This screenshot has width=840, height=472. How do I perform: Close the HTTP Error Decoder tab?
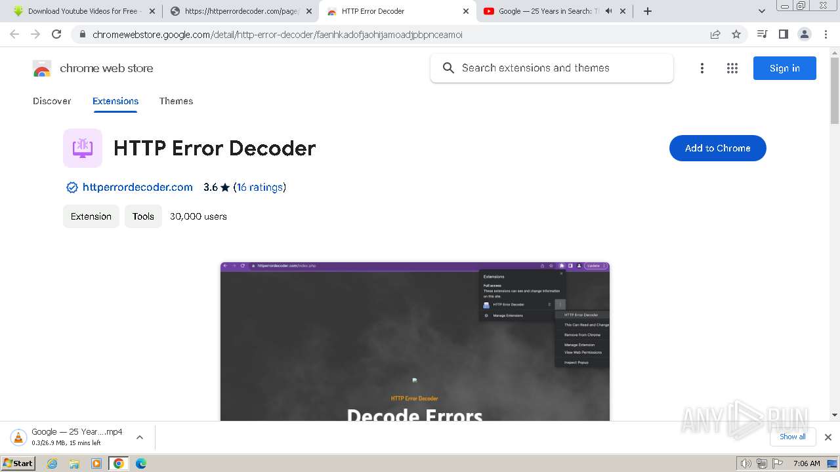pyautogui.click(x=466, y=11)
